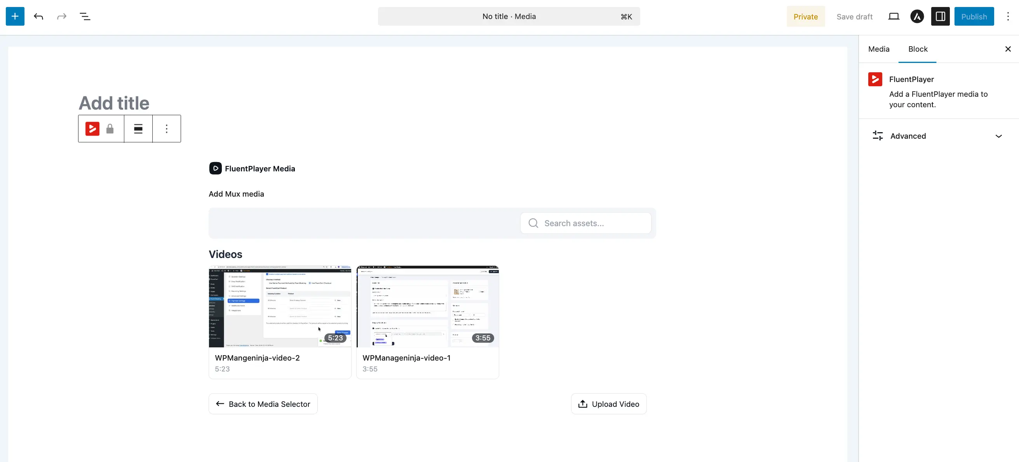
Task: Click the FluentPlayer icon in block toolbar
Action: pos(92,129)
